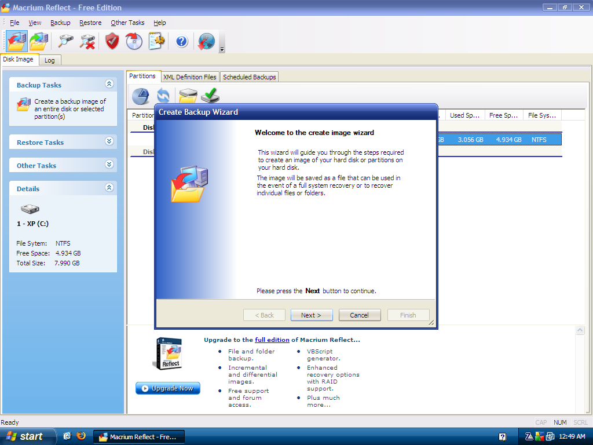Click the upgrade panel scrollbar up arrow

580,330
